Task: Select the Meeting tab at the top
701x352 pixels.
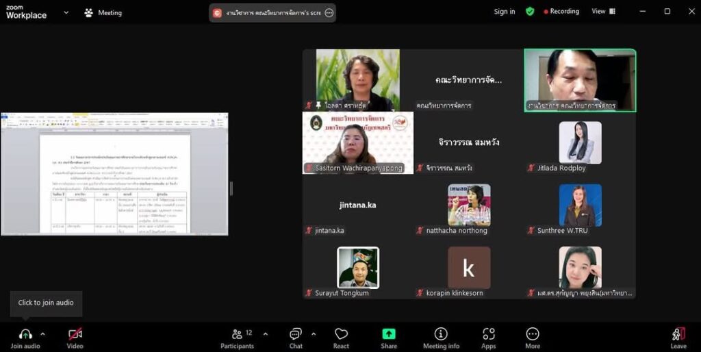Action: [x=103, y=12]
